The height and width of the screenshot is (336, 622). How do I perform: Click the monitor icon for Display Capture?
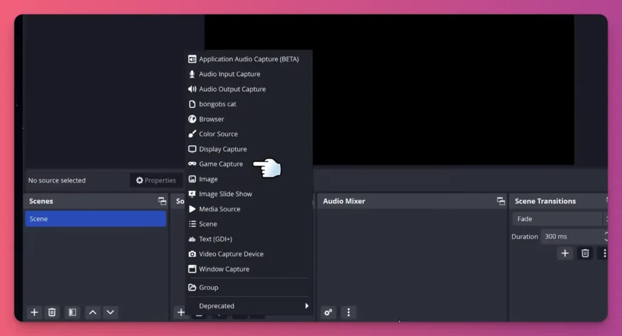click(192, 149)
